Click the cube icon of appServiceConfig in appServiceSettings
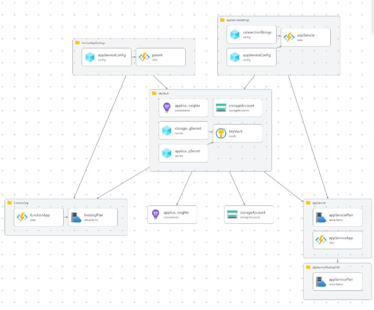 pyautogui.click(x=235, y=57)
